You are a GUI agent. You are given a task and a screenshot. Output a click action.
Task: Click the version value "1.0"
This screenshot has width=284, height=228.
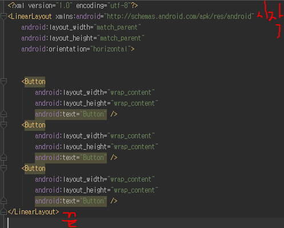pyautogui.click(x=64, y=6)
